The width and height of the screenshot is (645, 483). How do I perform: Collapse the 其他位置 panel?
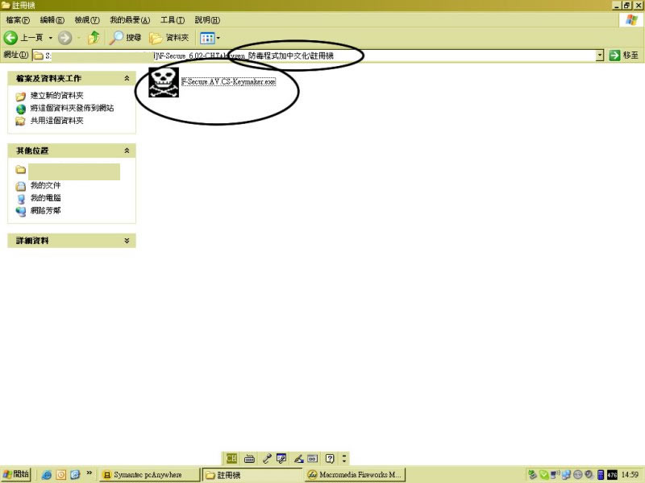[x=127, y=151]
